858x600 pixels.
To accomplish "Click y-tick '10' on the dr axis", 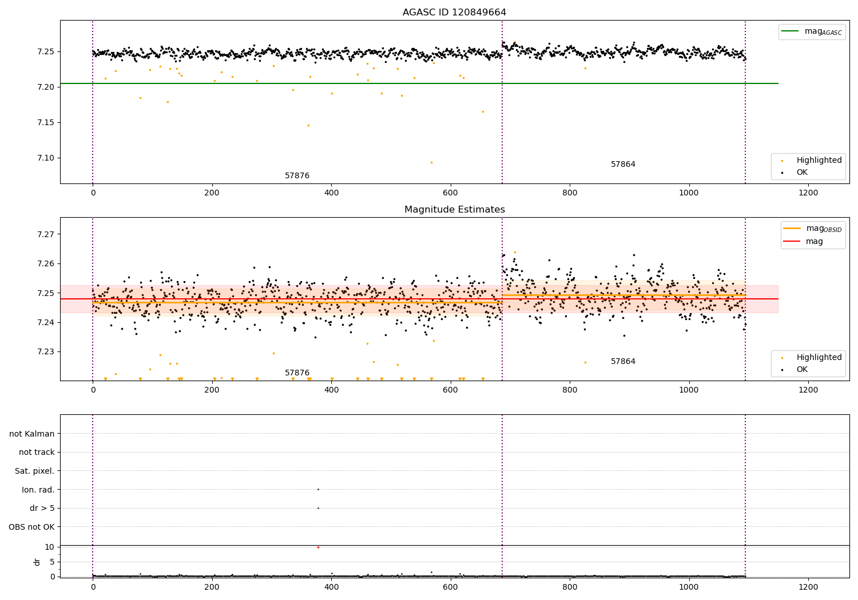I will pyautogui.click(x=50, y=547).
